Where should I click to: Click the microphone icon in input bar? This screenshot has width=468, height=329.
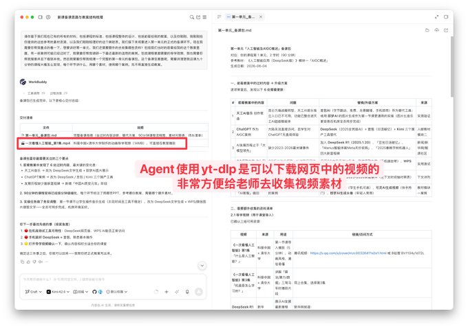tap(187, 292)
